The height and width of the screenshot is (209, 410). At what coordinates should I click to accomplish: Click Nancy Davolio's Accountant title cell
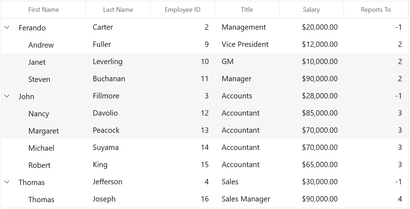click(247, 113)
